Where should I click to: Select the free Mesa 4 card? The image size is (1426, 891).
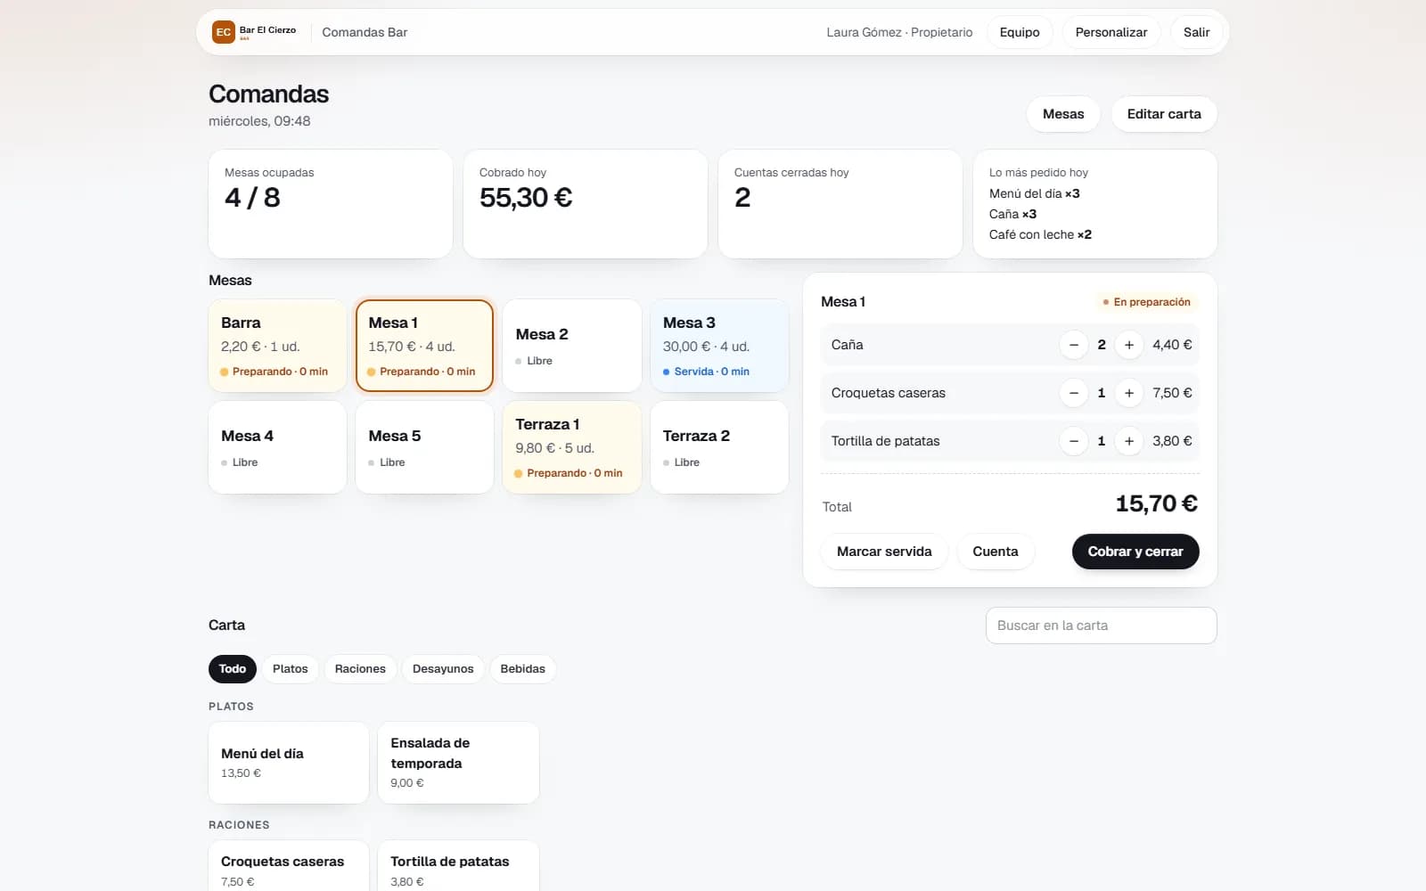pos(277,447)
